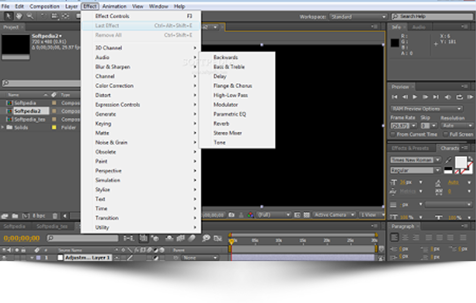This screenshot has width=476, height=303.
Task: Click the Search Help input field
Action: tap(433, 16)
